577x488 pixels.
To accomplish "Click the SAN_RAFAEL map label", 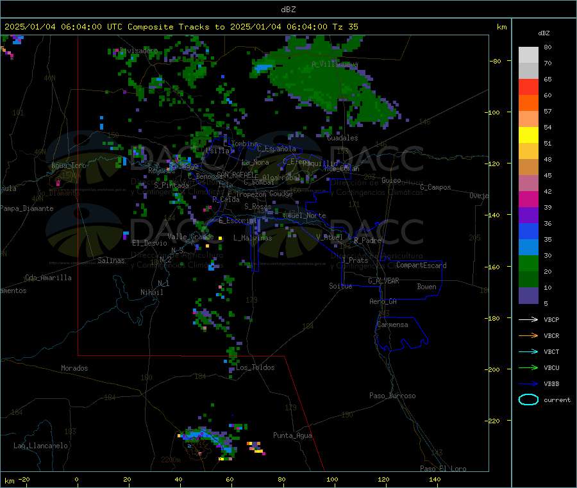I will (237, 174).
